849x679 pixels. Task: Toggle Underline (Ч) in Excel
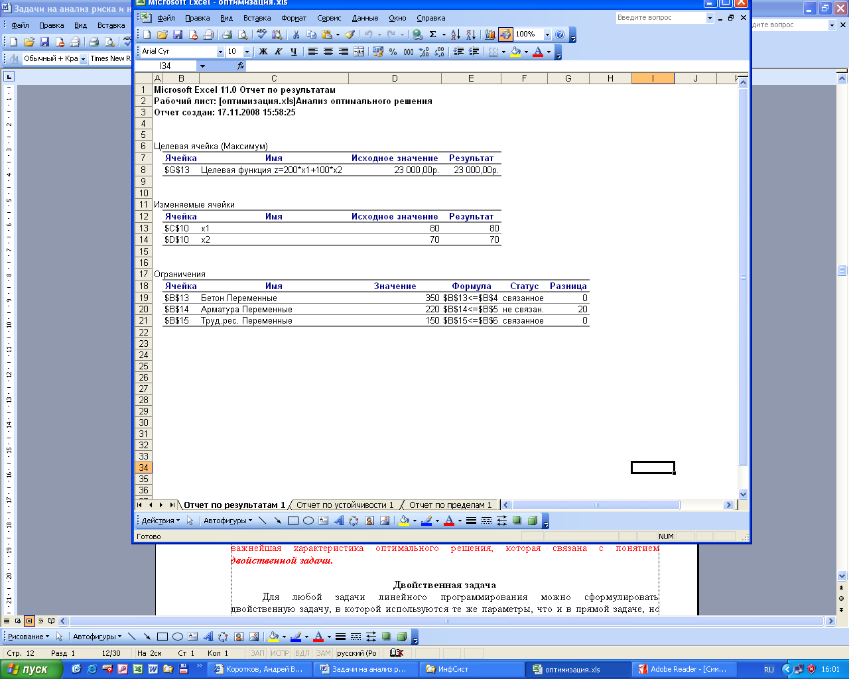click(x=294, y=52)
